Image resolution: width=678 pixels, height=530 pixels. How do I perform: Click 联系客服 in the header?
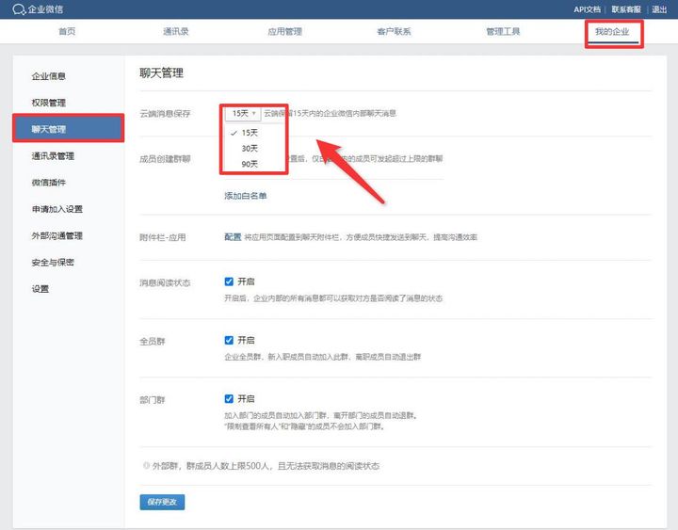coord(625,9)
